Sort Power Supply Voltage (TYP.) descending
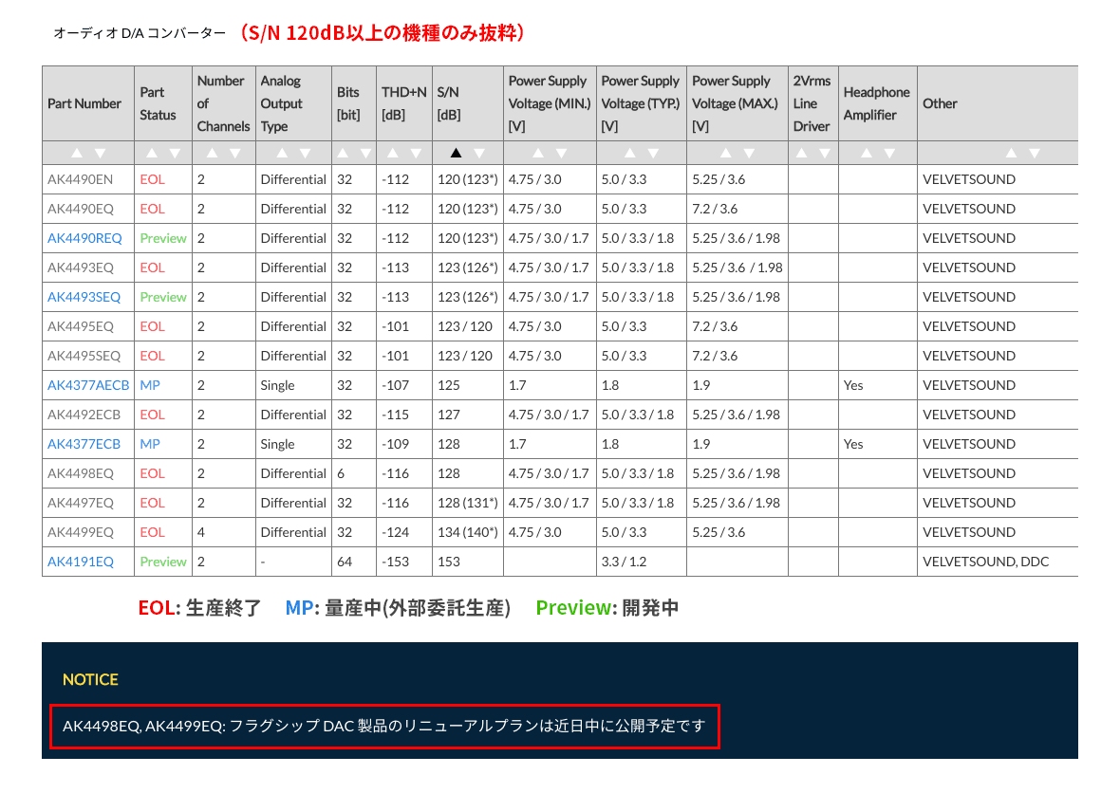Viewport: 1120px width, 793px height. click(x=653, y=153)
